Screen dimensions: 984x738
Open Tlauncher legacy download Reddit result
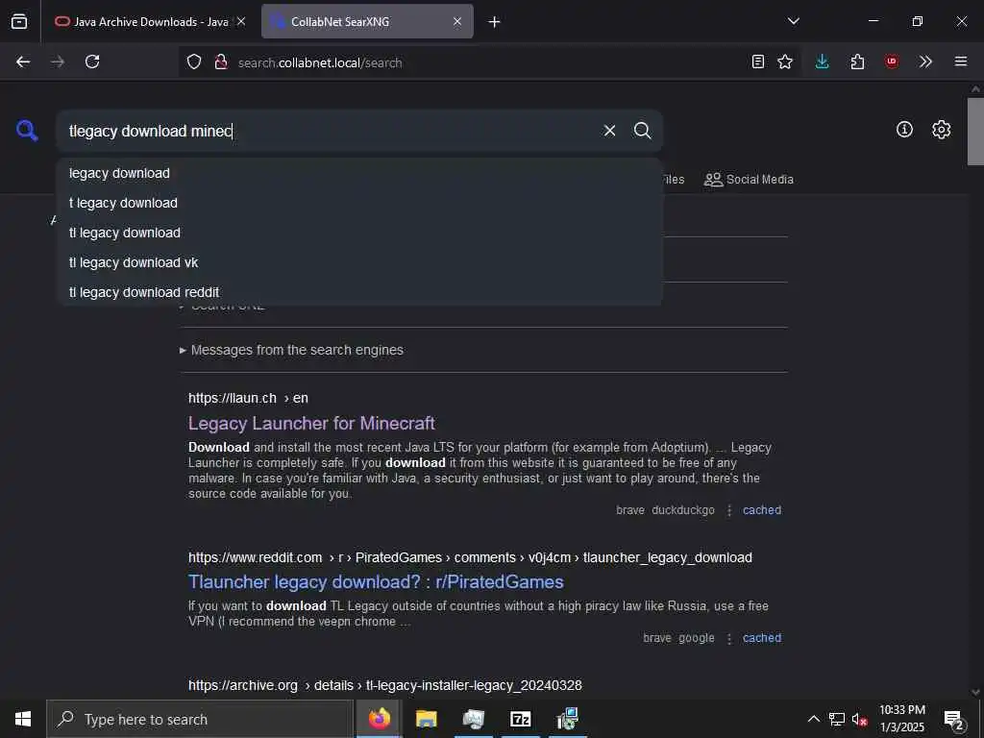[376, 581]
